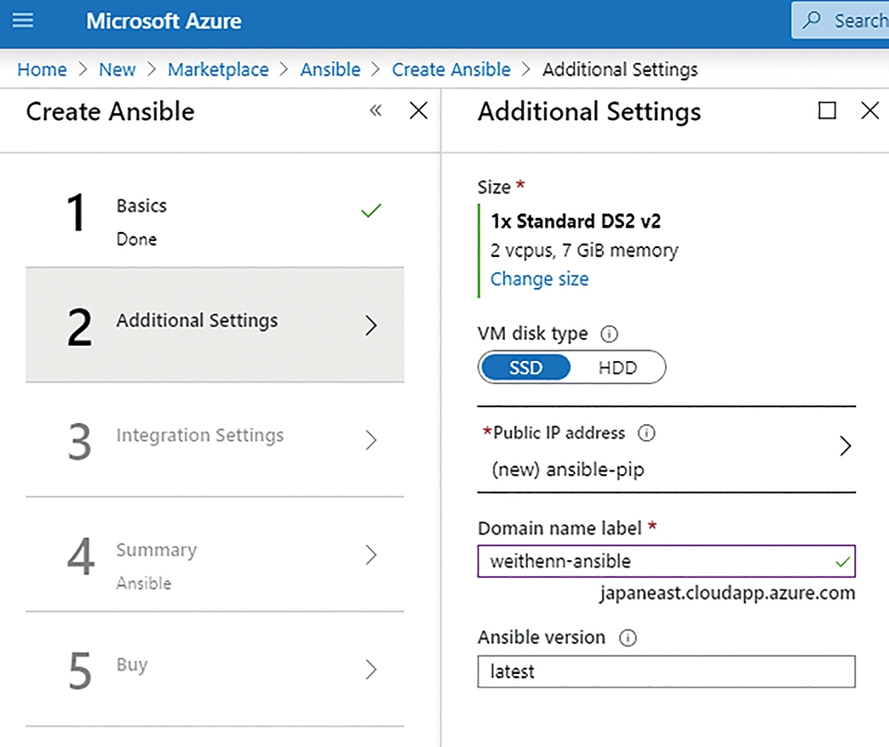Image resolution: width=889 pixels, height=747 pixels.
Task: Go to the Buy step label
Action: coord(132,664)
